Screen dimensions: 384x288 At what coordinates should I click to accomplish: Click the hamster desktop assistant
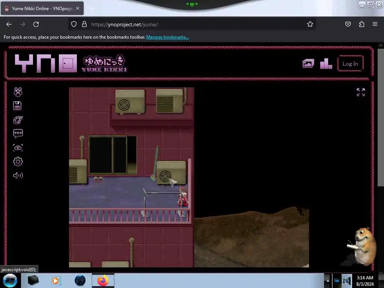click(x=363, y=247)
